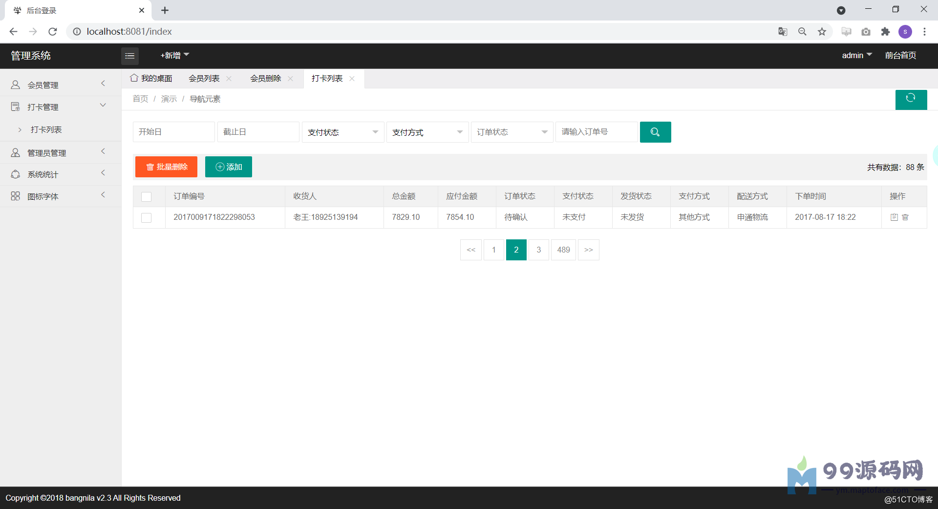938x509 pixels.
Task: Click the 管理员管理 person icon in the sidebar
Action: 16,152
